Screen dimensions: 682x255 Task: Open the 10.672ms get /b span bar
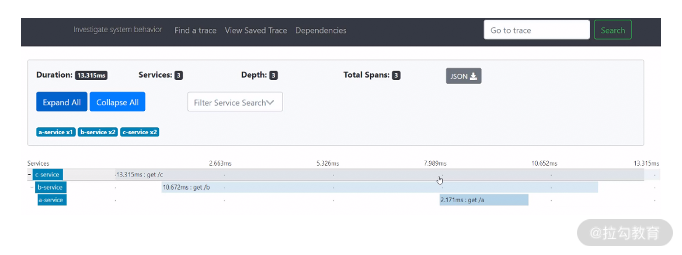pyautogui.click(x=350, y=187)
